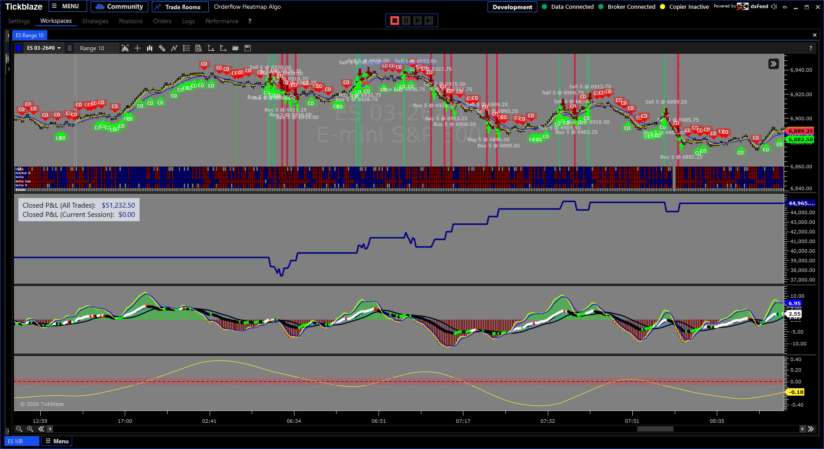This screenshot has height=449, width=824.
Task: Zoom out using the magnifier minus icon
Action: (19, 429)
